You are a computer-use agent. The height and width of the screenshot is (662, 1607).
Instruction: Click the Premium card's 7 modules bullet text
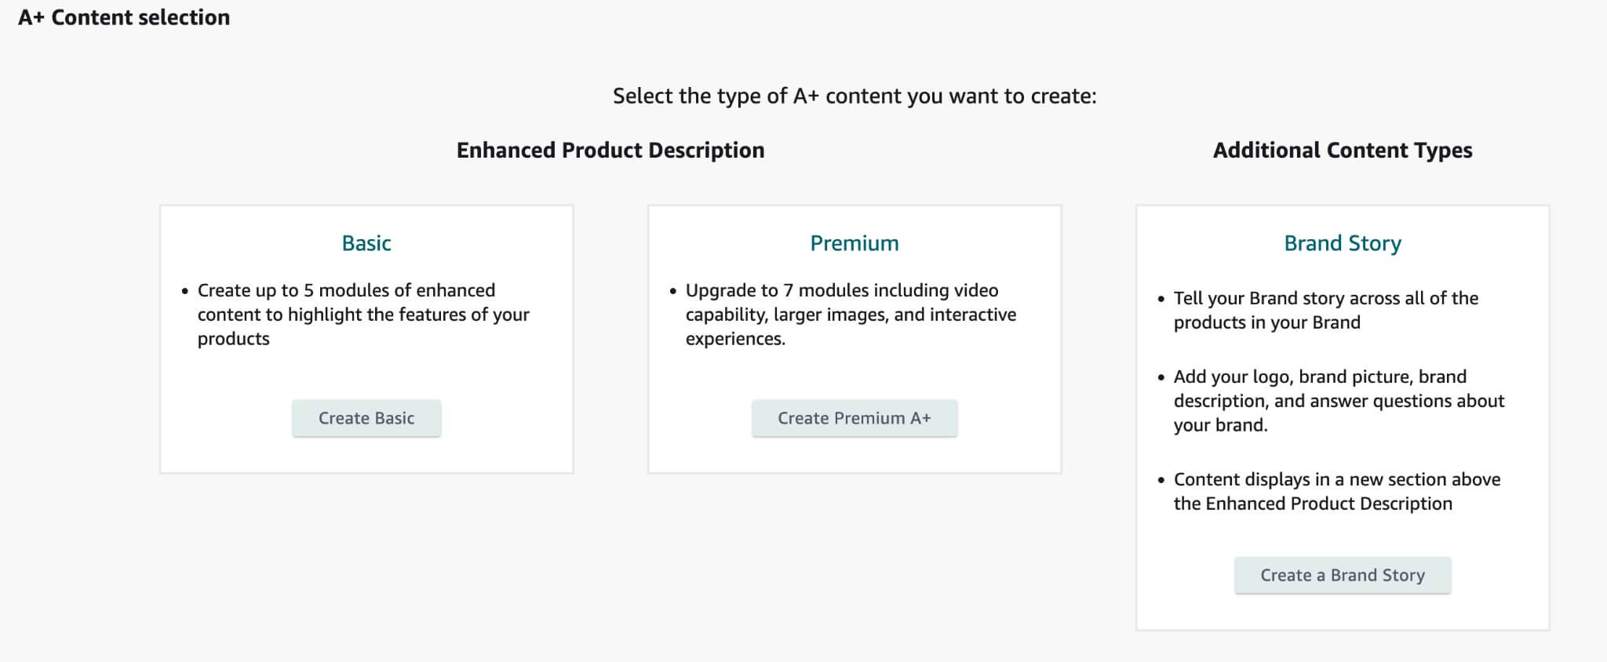point(850,314)
